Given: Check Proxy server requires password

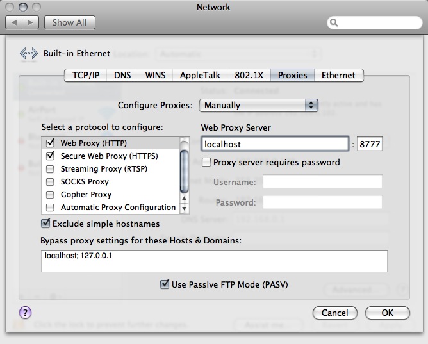Looking at the screenshot, I should point(206,162).
